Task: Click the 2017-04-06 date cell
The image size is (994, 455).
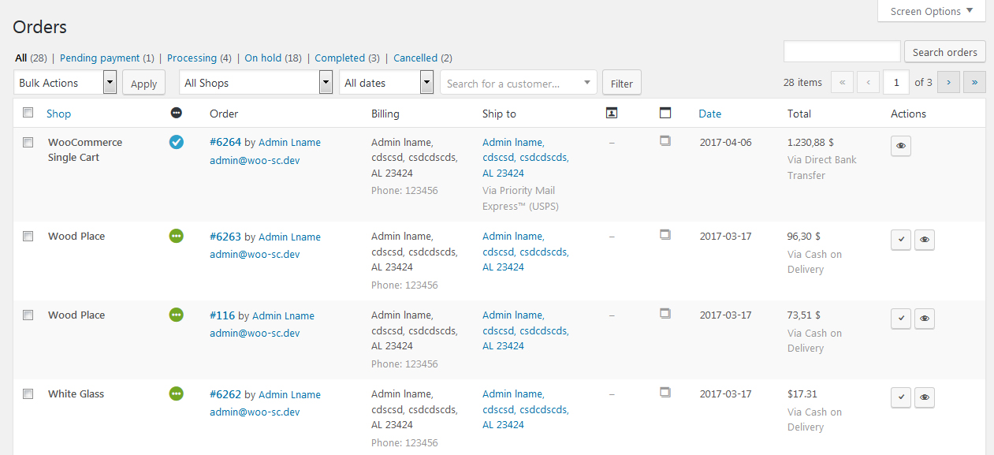Action: click(726, 143)
